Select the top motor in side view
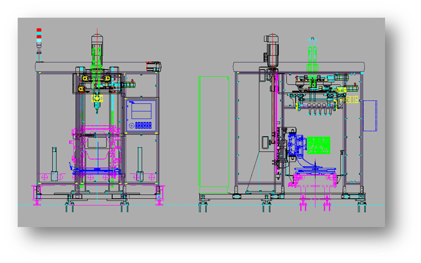The image size is (421, 263). click(272, 50)
